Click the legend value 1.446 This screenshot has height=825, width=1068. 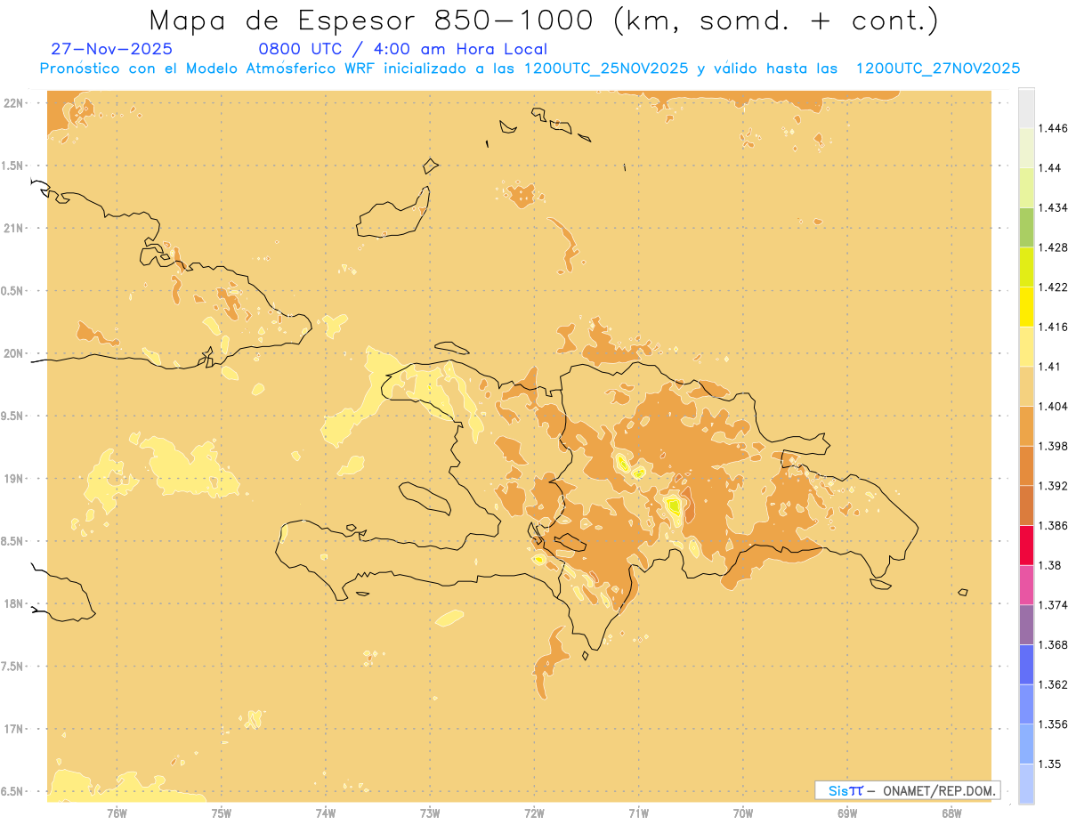[x=1053, y=128]
